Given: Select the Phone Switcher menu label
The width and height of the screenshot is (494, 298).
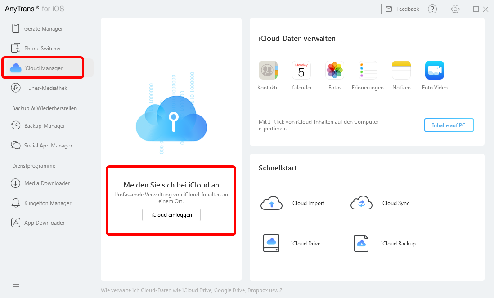Looking at the screenshot, I should tap(43, 49).
